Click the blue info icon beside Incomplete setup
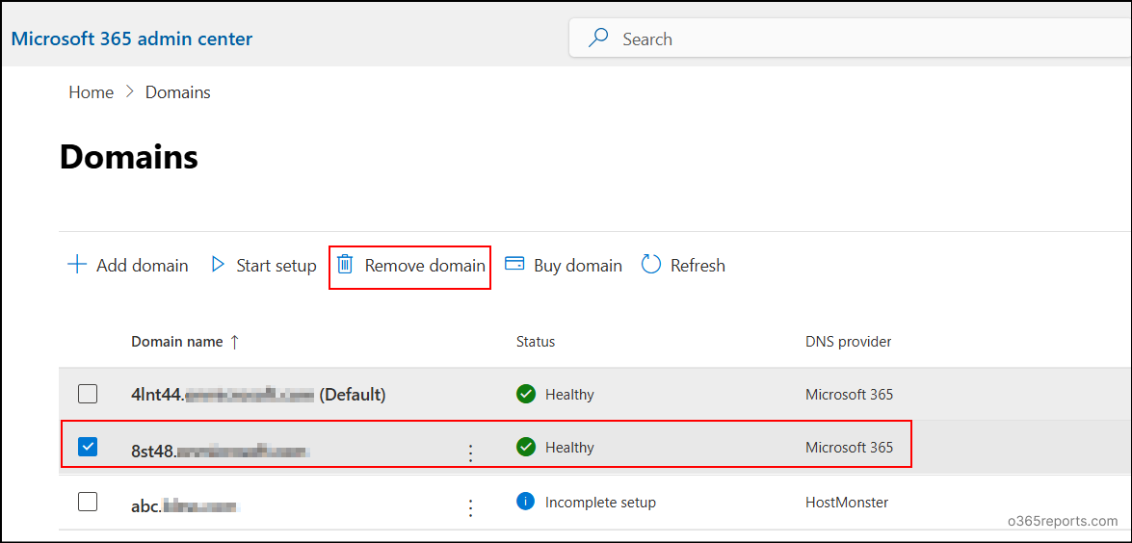This screenshot has height=543, width=1132. [x=525, y=502]
